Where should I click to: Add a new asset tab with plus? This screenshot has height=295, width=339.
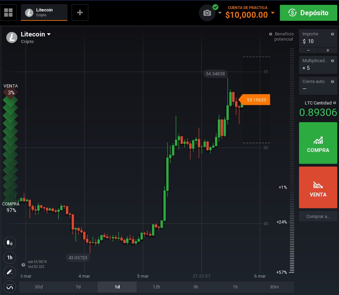[x=80, y=12]
